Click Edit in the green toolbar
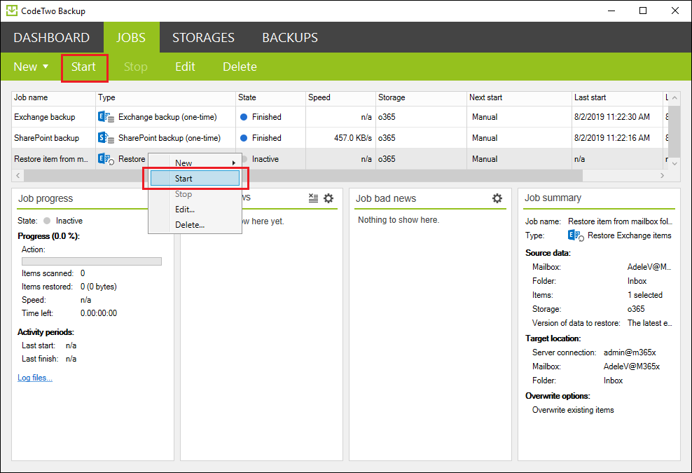Image resolution: width=692 pixels, height=473 pixels. pos(185,67)
